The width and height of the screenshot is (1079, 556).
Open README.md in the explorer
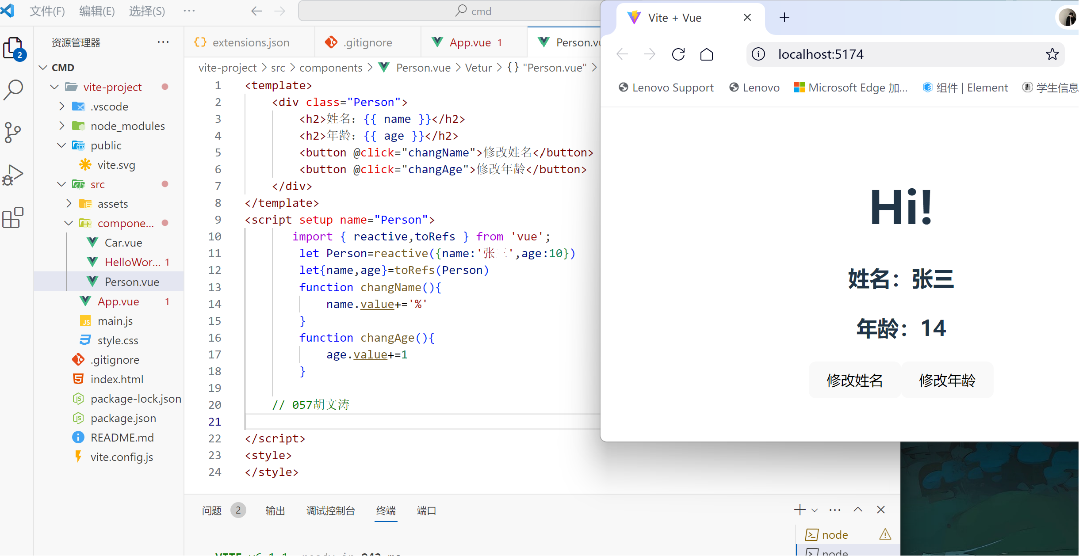(122, 438)
